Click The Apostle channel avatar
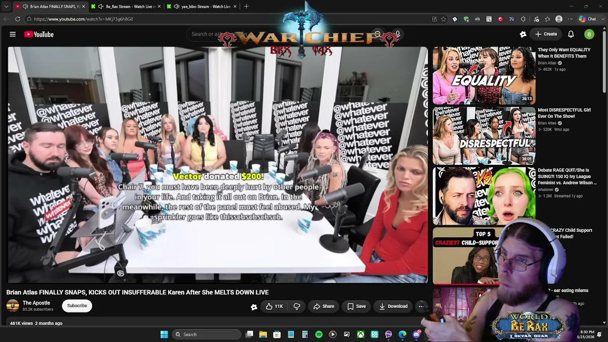 [13, 306]
